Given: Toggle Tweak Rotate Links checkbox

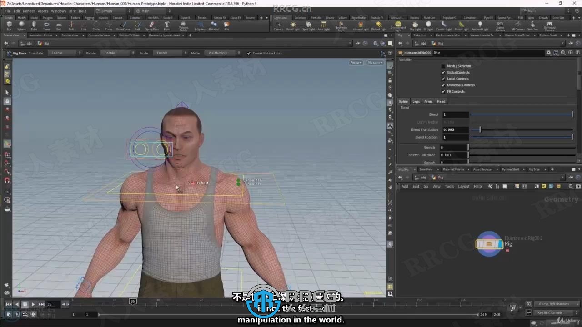Looking at the screenshot, I should [249, 53].
